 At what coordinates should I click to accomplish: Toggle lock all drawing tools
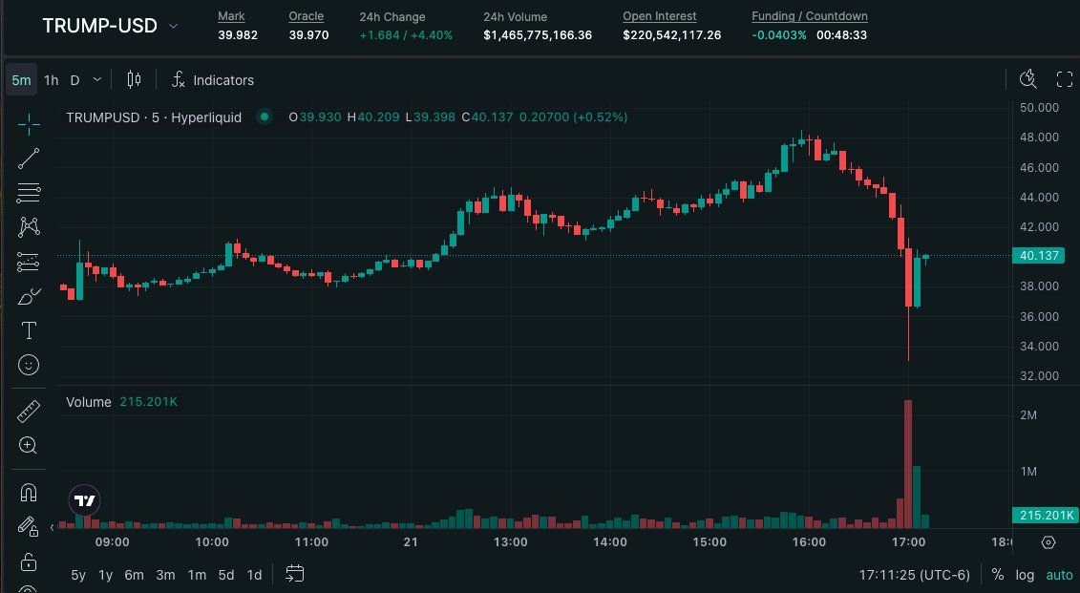[x=29, y=561]
